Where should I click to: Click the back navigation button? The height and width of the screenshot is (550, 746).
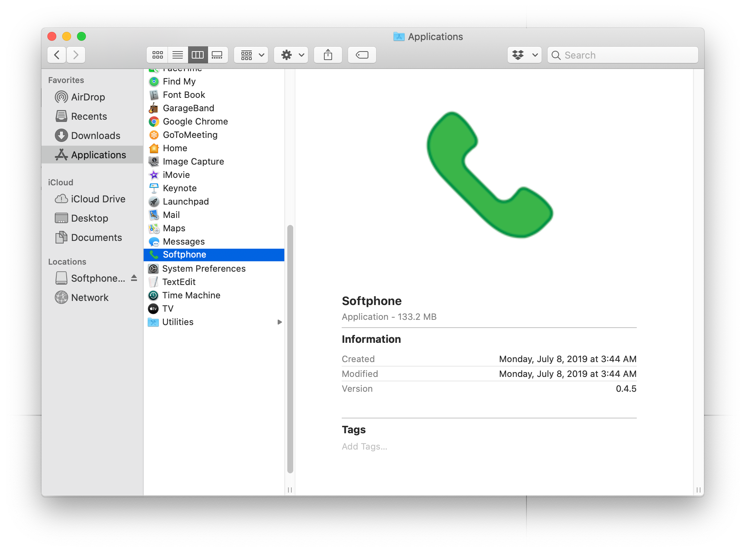click(x=56, y=54)
